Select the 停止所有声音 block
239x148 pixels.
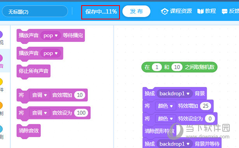(33, 71)
